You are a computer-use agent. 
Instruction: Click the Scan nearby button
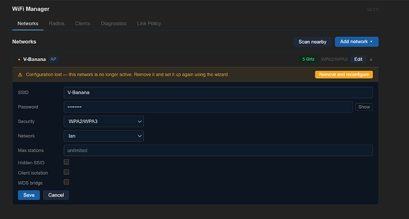click(312, 41)
